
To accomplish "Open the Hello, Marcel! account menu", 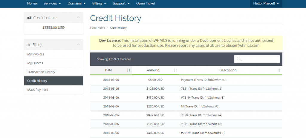I will pyautogui.click(x=266, y=4).
